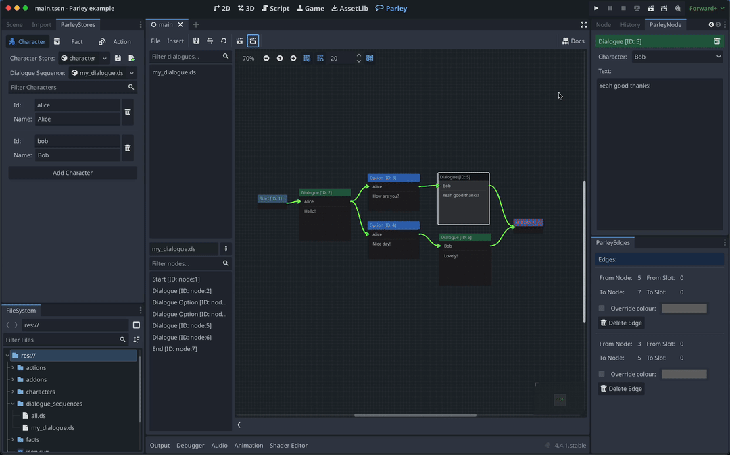Enable Override colour for edge 3 to 5
The width and height of the screenshot is (730, 455).
pos(602,374)
